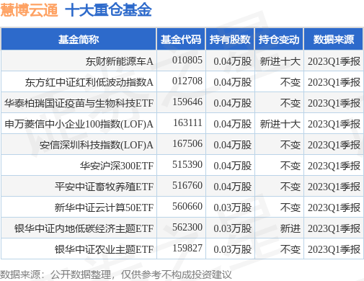Screen dimensions: 364x281
Task: Click the 华安沪深300ETF fund name
Action: tap(117, 166)
